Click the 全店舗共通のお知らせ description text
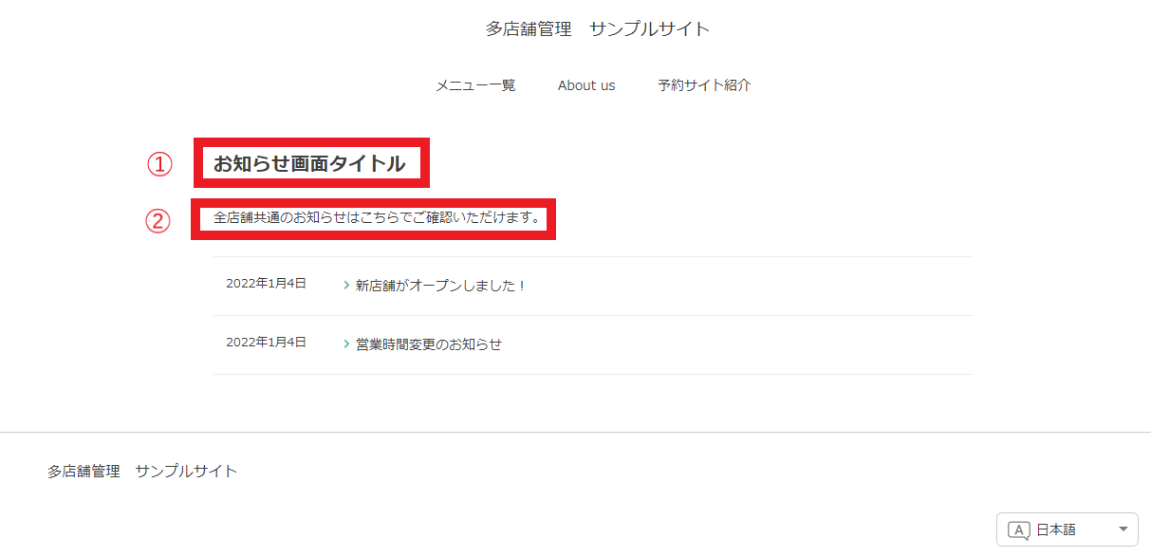This screenshot has height=557, width=1151. coord(378,218)
